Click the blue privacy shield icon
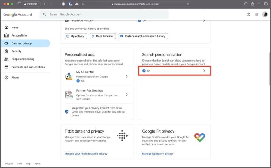Image resolution: width=271 pixels, height=168 pixels. click(67, 112)
